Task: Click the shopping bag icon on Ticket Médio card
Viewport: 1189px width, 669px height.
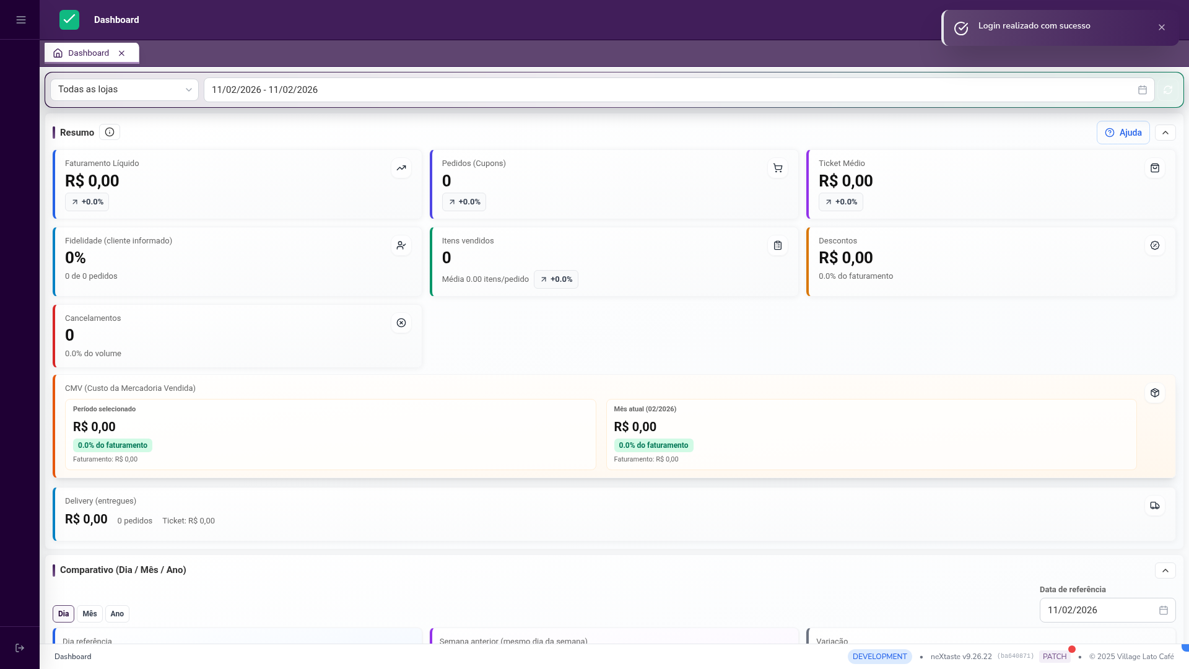Action: click(x=1154, y=168)
